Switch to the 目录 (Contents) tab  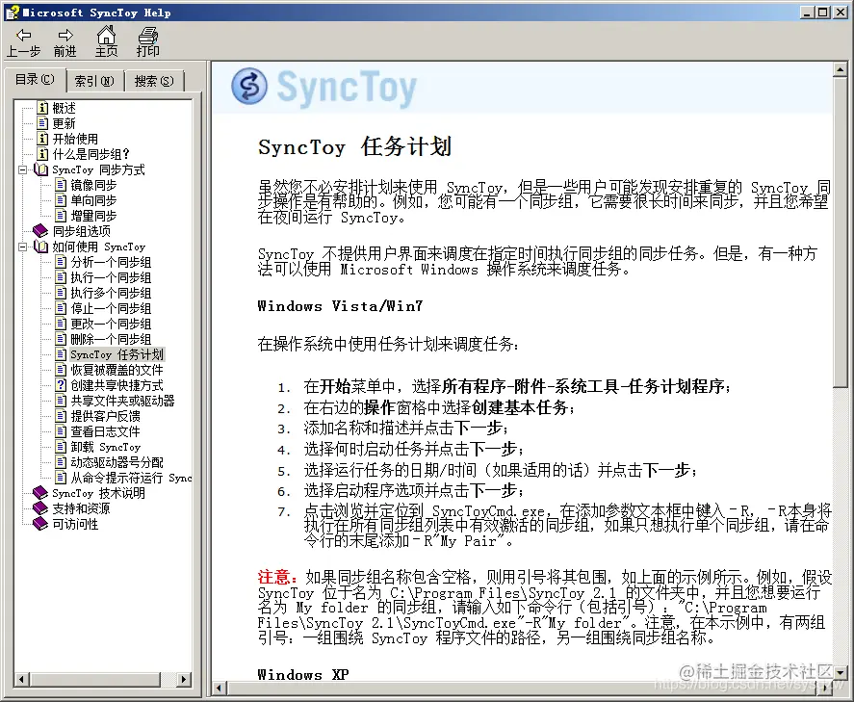(x=35, y=80)
